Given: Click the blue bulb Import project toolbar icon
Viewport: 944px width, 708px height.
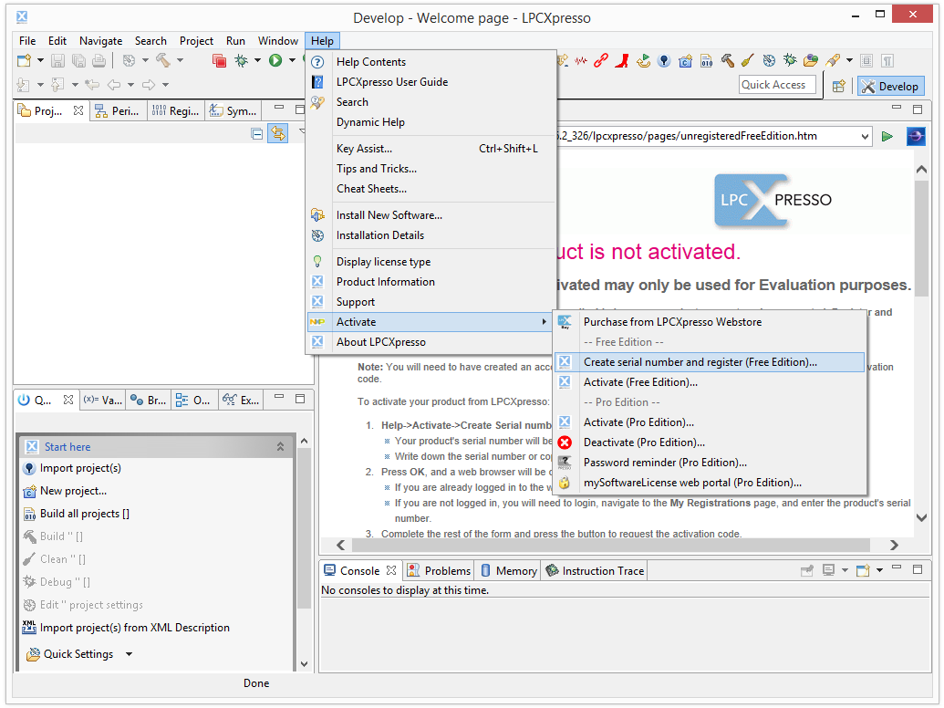Looking at the screenshot, I should point(664,60).
